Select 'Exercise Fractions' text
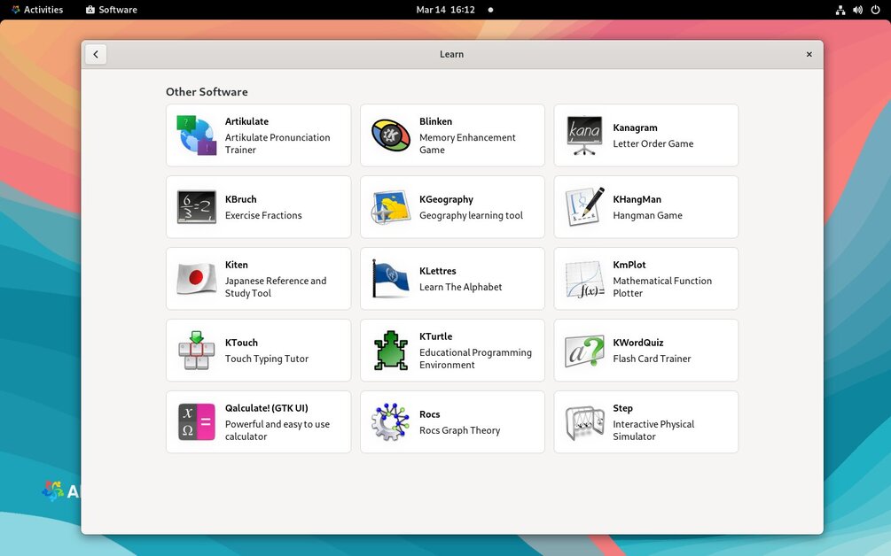Viewport: 891px width, 556px height. tap(263, 216)
